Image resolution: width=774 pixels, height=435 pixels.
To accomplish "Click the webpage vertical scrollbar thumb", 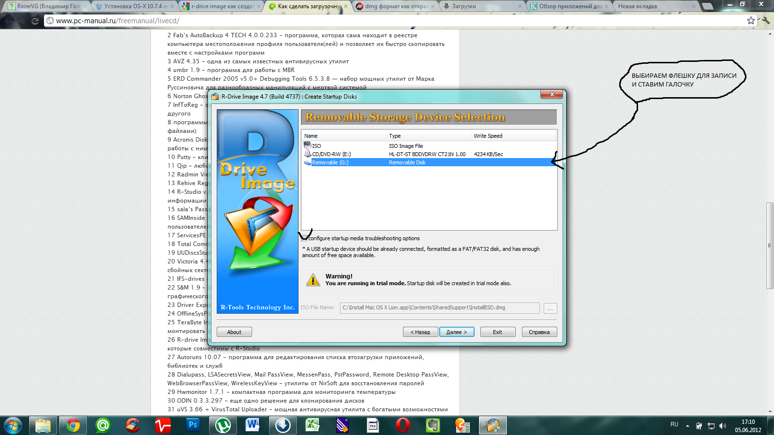I will pyautogui.click(x=770, y=246).
